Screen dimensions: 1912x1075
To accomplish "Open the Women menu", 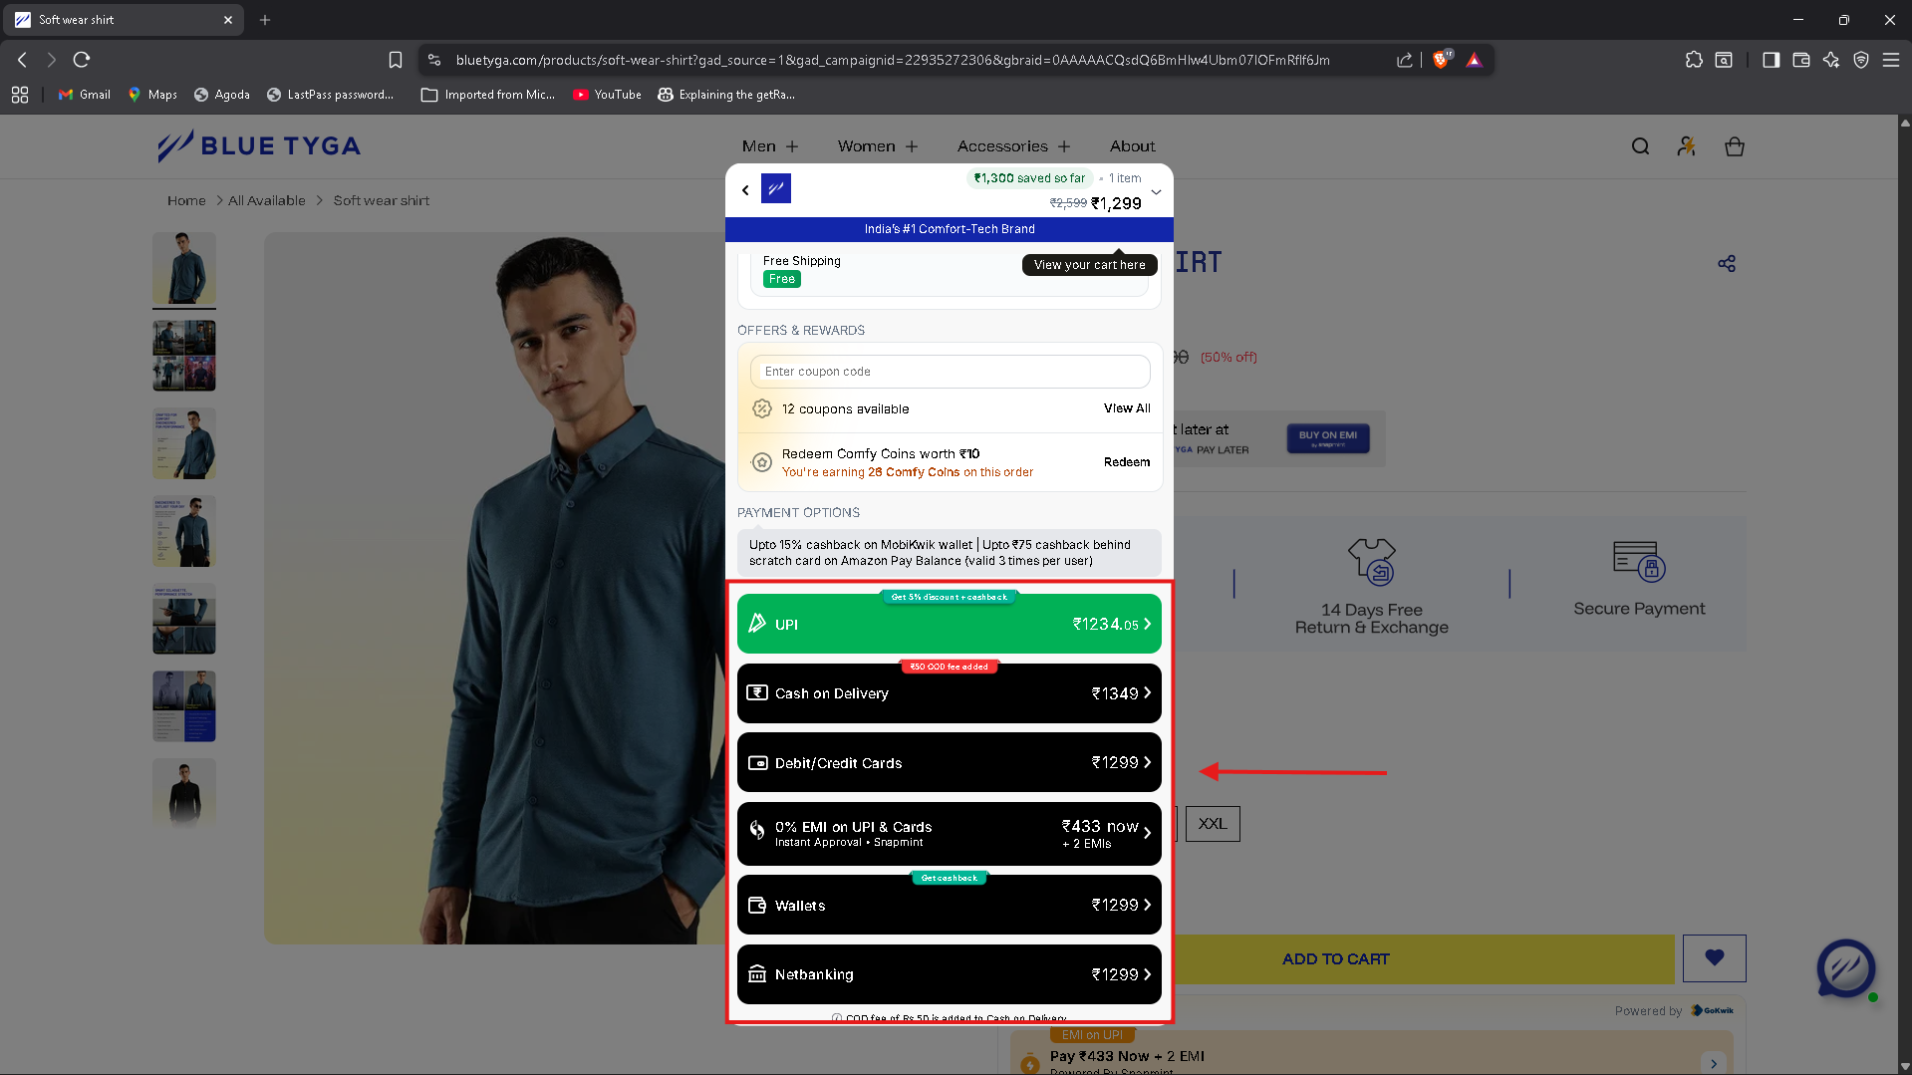I will [878, 146].
